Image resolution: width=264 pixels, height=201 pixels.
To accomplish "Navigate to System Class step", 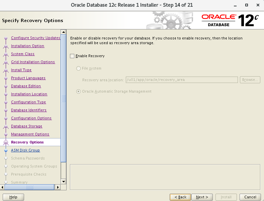I will 23,54.
